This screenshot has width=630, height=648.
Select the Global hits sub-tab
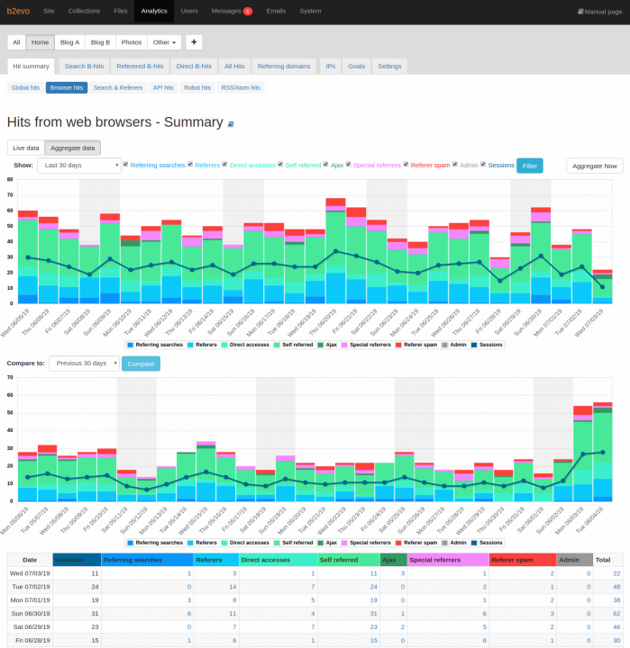[25, 87]
